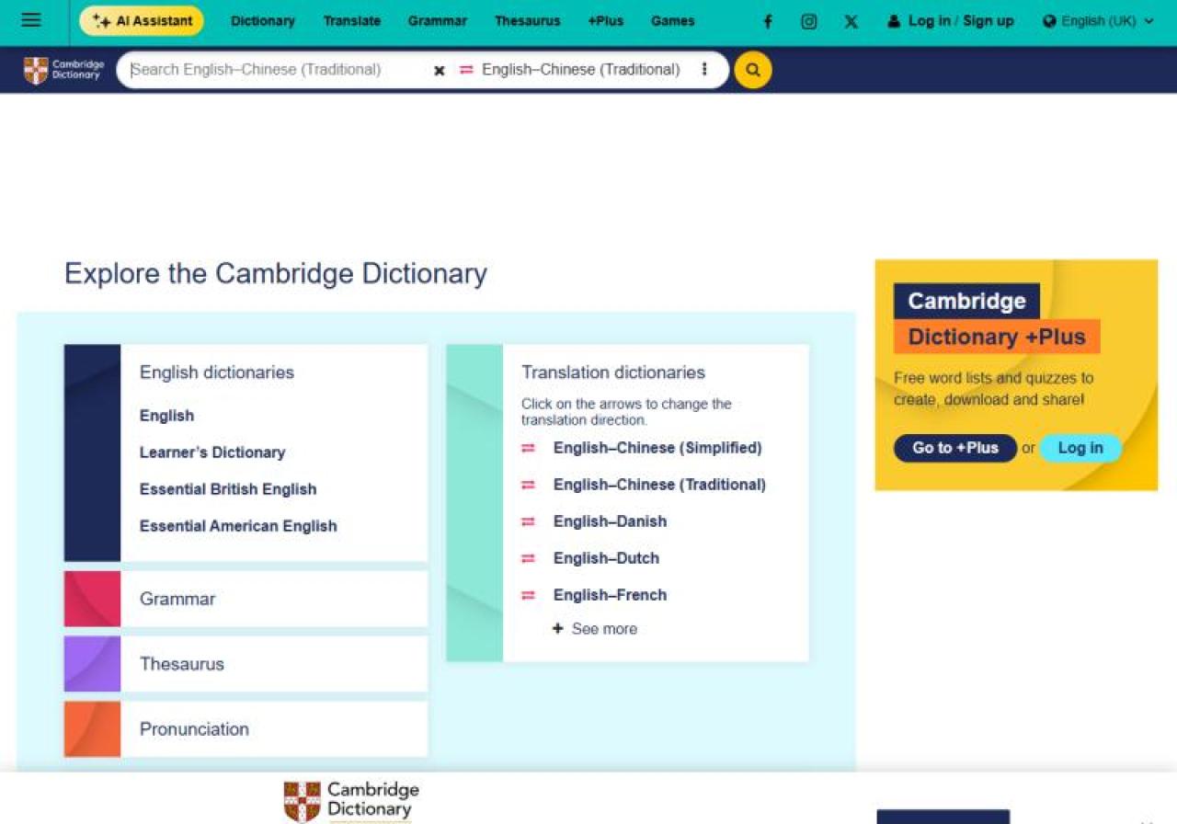This screenshot has height=824, width=1177.
Task: Open the +Plus menu item
Action: pyautogui.click(x=606, y=21)
